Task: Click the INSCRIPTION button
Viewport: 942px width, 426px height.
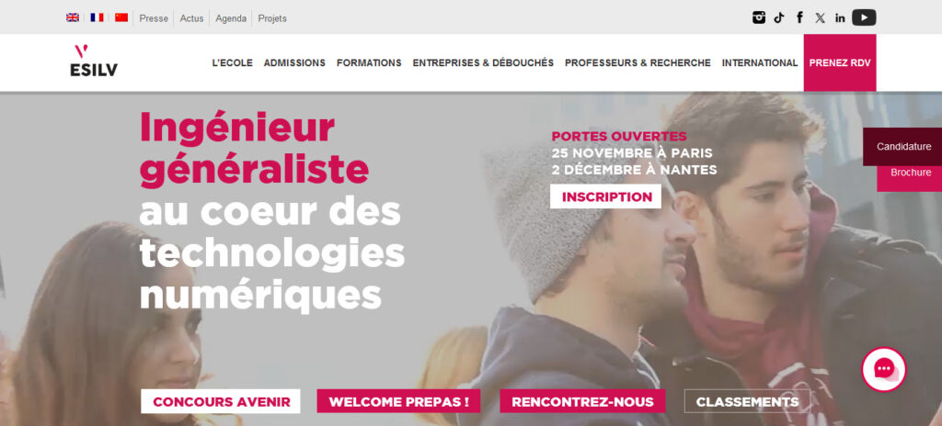Action: tap(605, 196)
